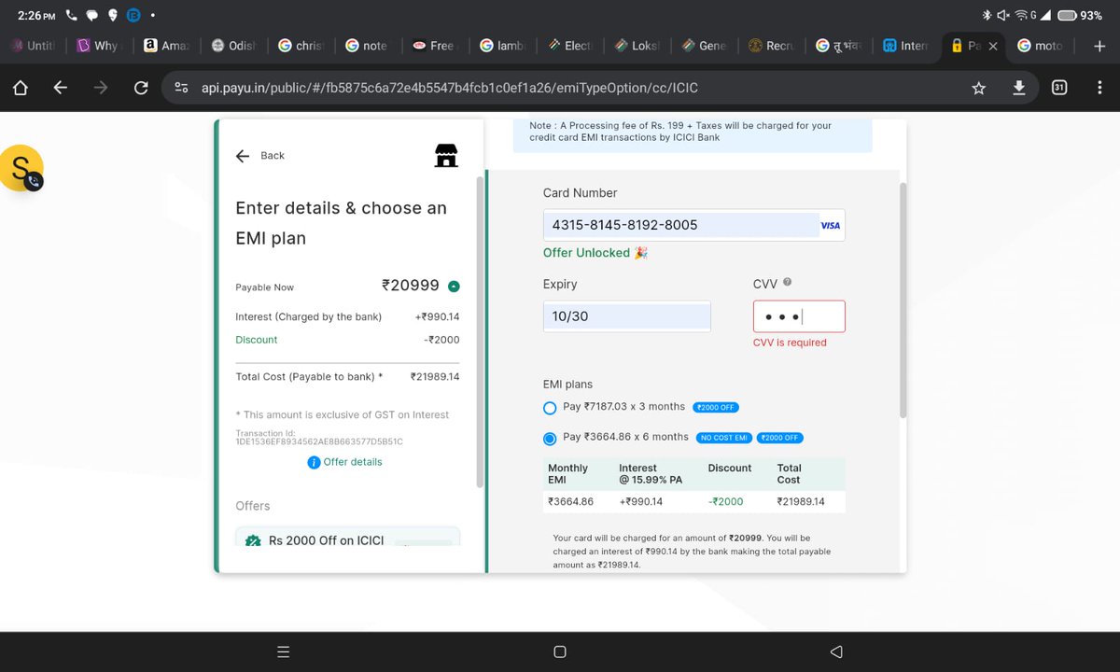Tap the Android home button
1120x672 pixels.
pyautogui.click(x=560, y=651)
